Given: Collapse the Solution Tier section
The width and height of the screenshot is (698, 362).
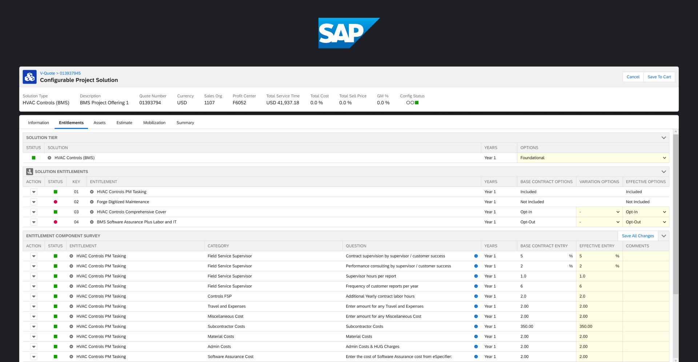Looking at the screenshot, I should click(x=663, y=138).
